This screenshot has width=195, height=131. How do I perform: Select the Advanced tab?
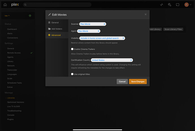pos(57,35)
